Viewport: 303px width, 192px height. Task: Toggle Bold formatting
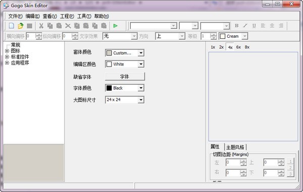(236, 26)
